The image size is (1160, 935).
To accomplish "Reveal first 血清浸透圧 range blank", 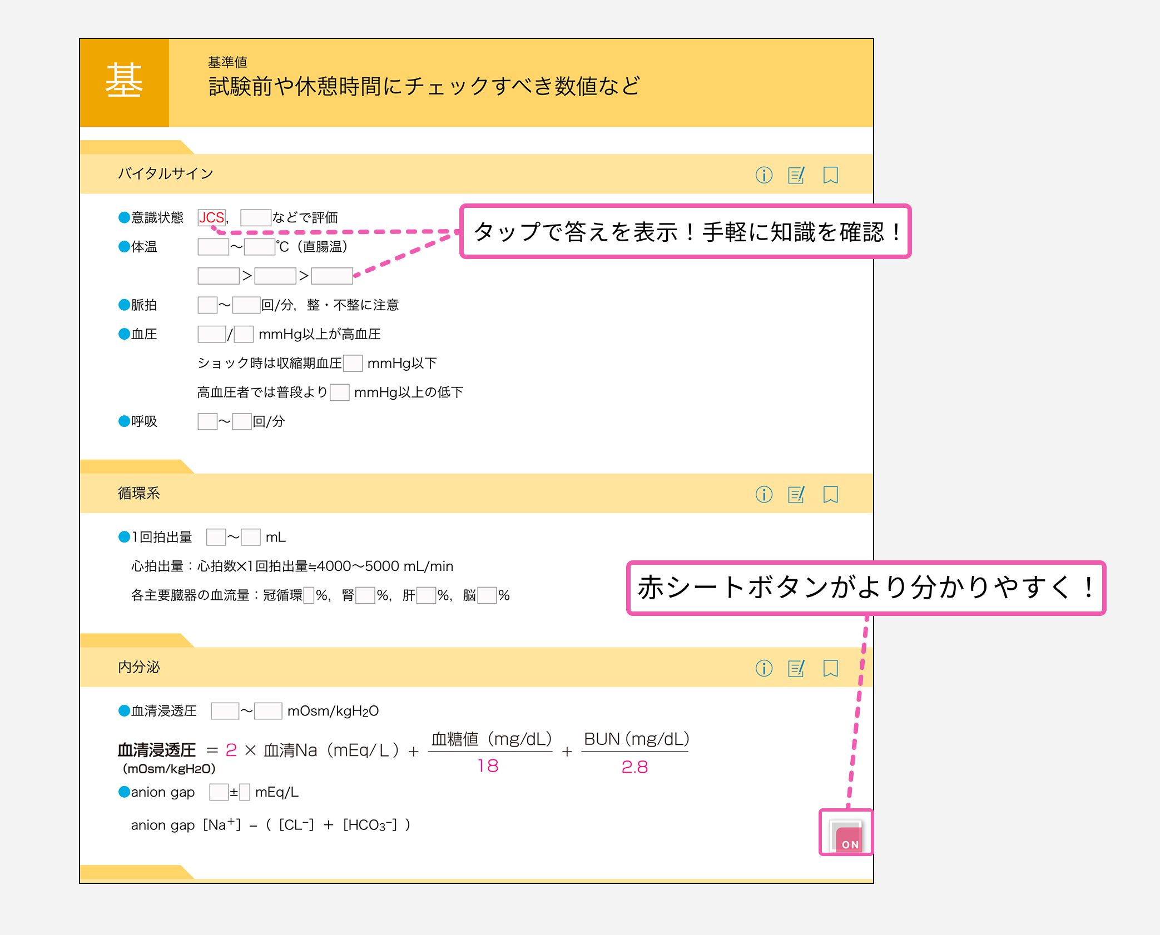I will point(225,711).
